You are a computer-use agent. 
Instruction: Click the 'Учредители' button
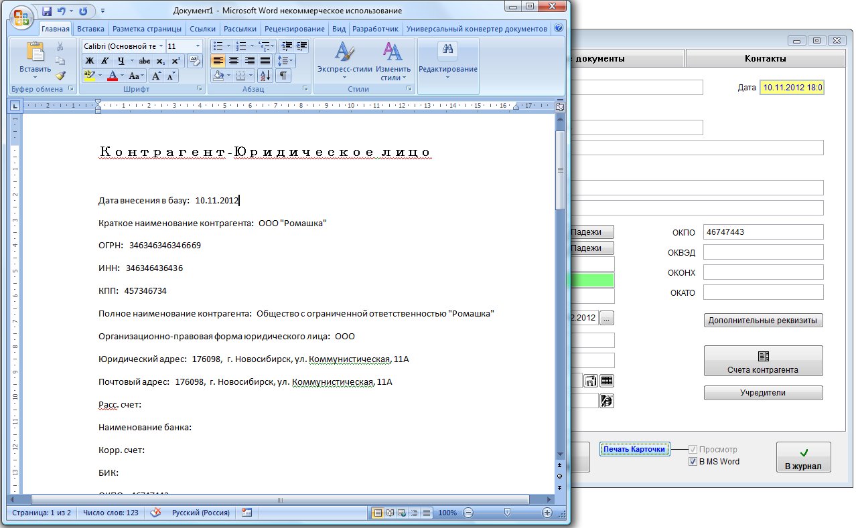pos(763,393)
